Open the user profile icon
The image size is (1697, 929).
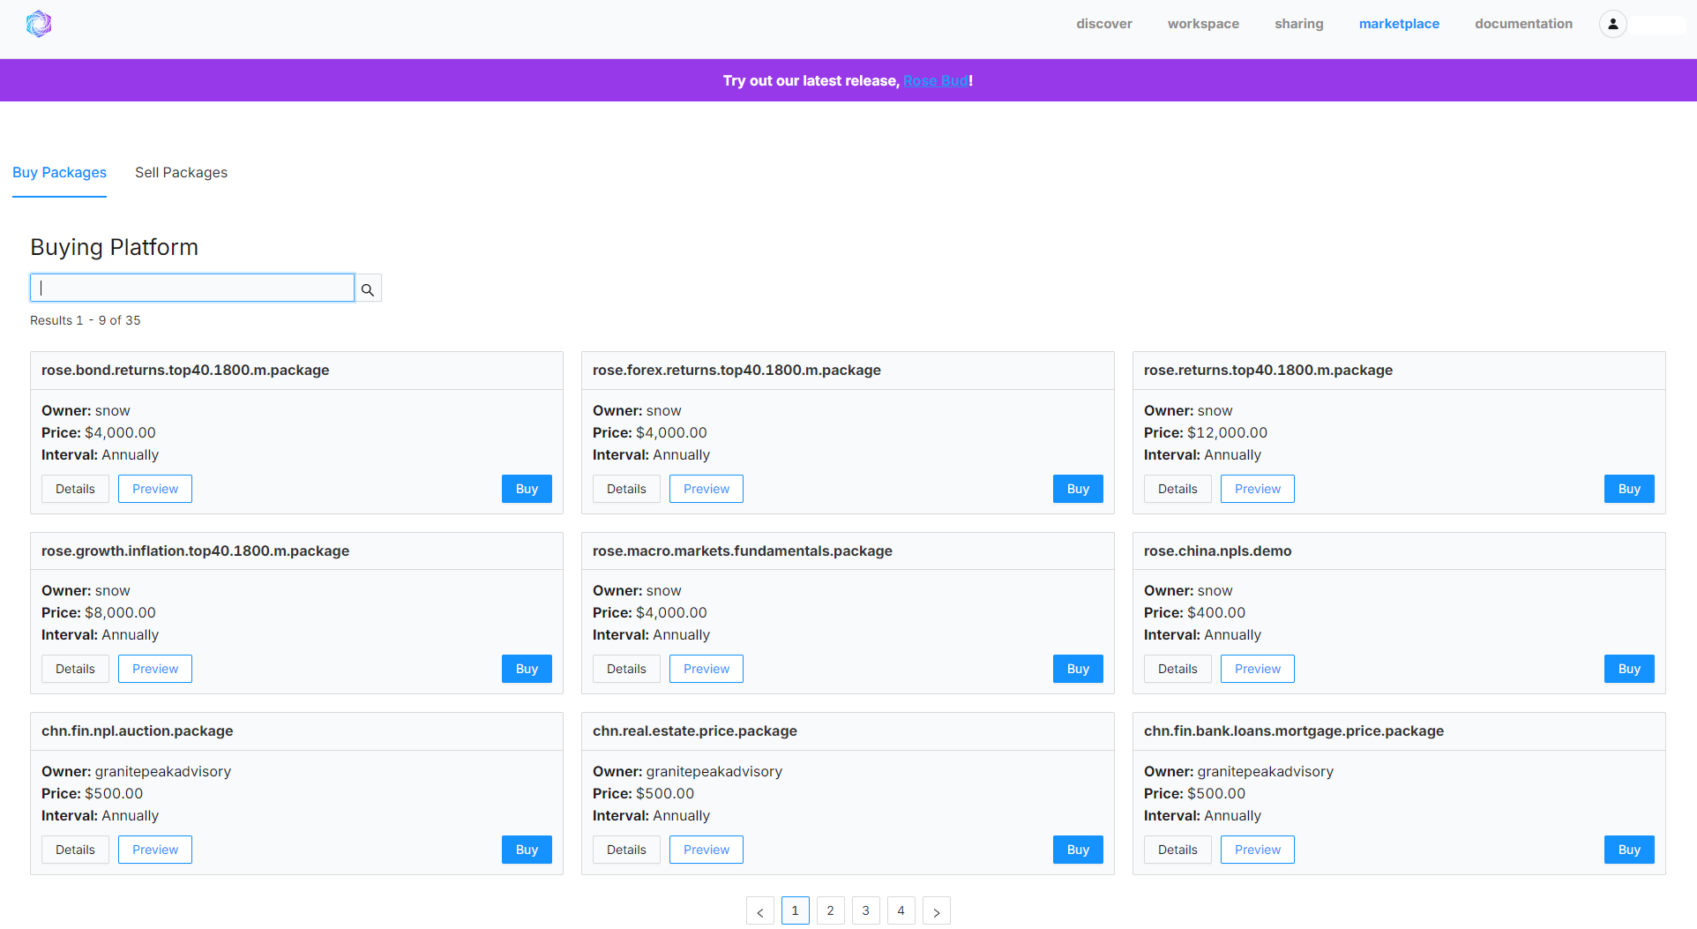pyautogui.click(x=1612, y=24)
